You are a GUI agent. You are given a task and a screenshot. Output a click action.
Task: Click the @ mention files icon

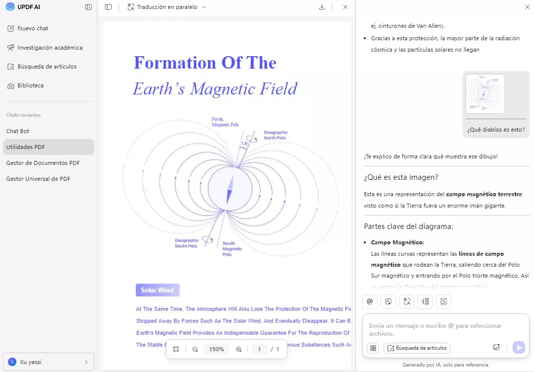point(370,301)
